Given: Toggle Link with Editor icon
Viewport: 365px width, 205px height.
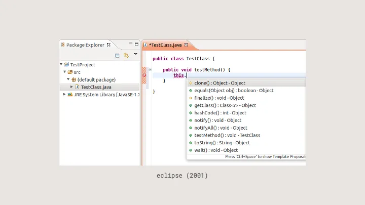Looking at the screenshot, I should click(x=126, y=55).
